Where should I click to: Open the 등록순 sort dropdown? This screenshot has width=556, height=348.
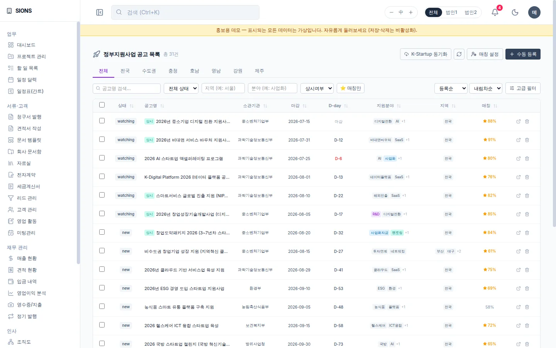pos(451,88)
